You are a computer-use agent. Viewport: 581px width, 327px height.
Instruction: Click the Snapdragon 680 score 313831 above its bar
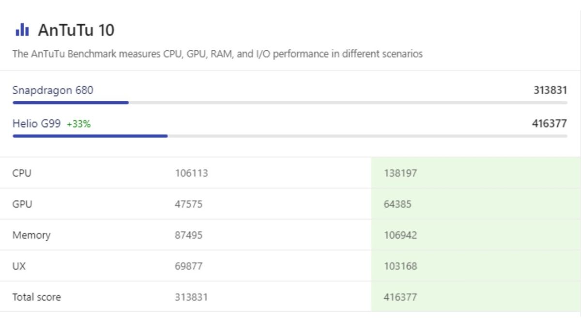point(550,90)
